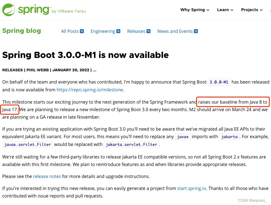Viewport: 271px width, 205px height.
Task: Open the repo.spring.io/milestone link
Action: (90, 90)
